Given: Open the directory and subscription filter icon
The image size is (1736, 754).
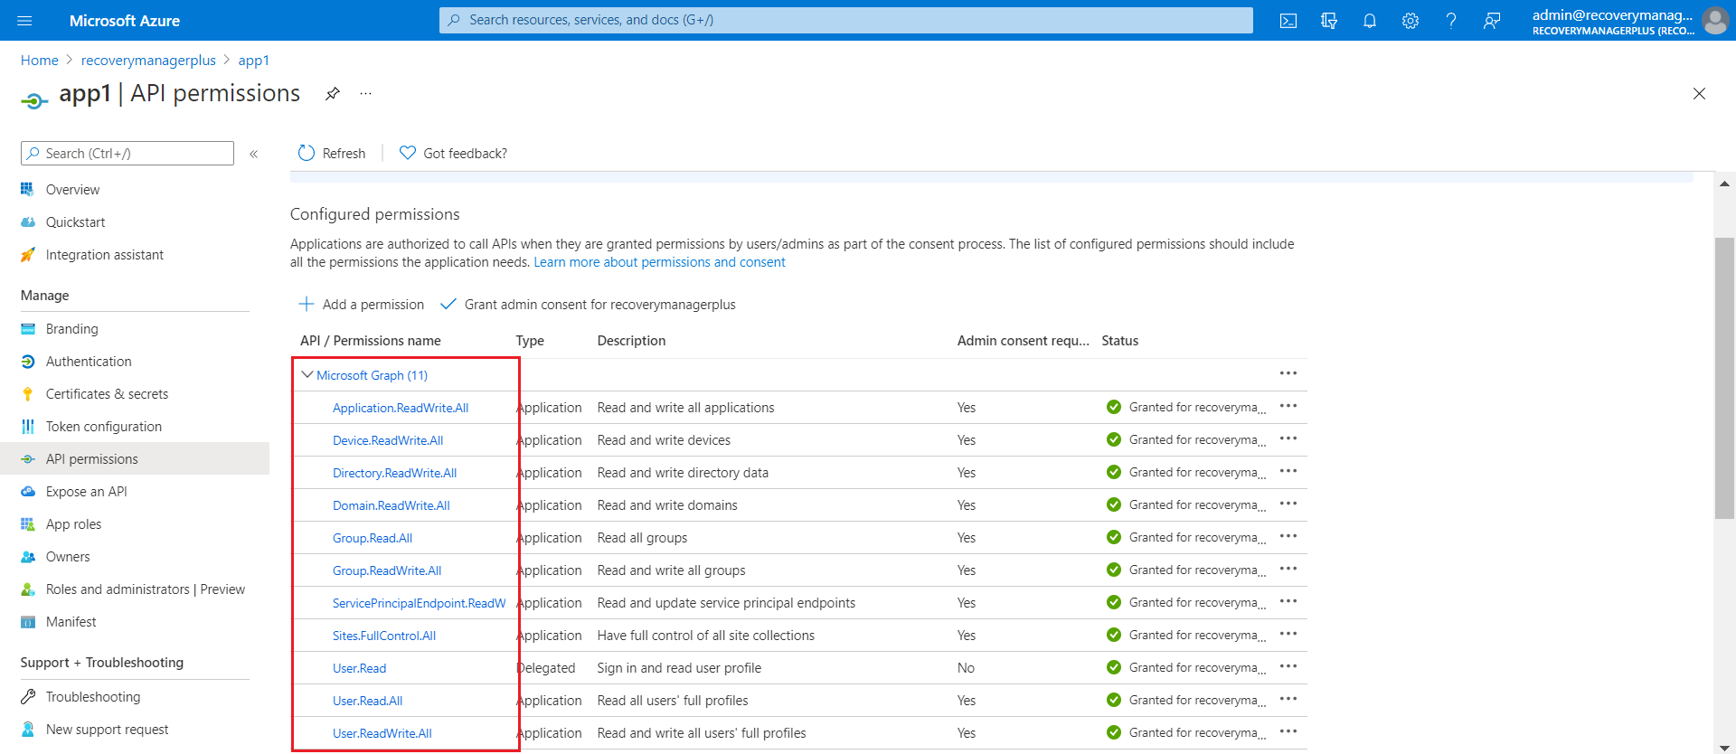Looking at the screenshot, I should pyautogui.click(x=1329, y=21).
